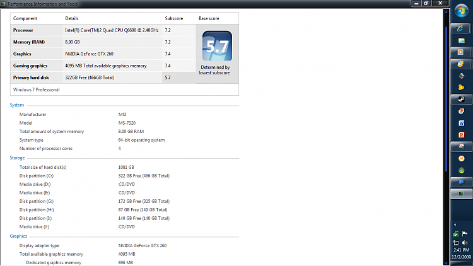Image resolution: width=473 pixels, height=266 pixels.
Task: Launch Internet Explorer from the taskbar
Action: [461, 28]
